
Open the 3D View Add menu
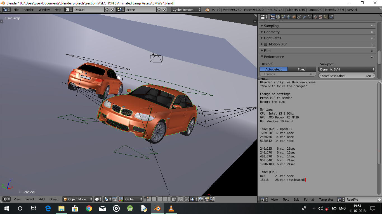[42, 199]
